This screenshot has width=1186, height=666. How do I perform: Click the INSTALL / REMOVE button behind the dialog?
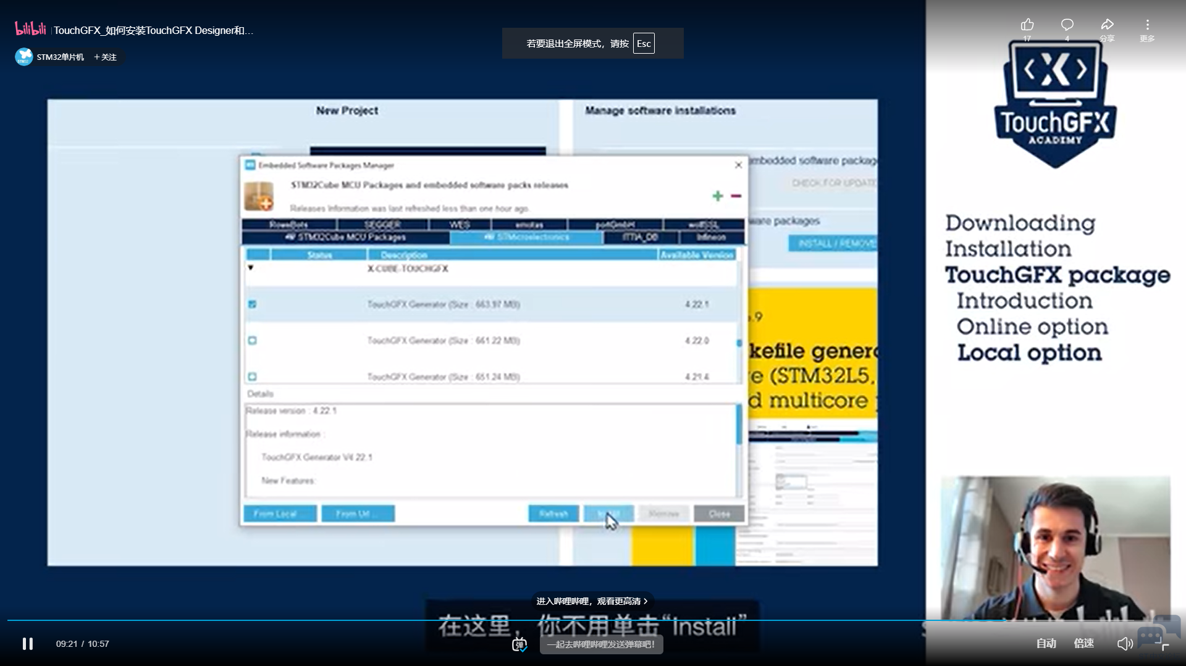coord(833,243)
